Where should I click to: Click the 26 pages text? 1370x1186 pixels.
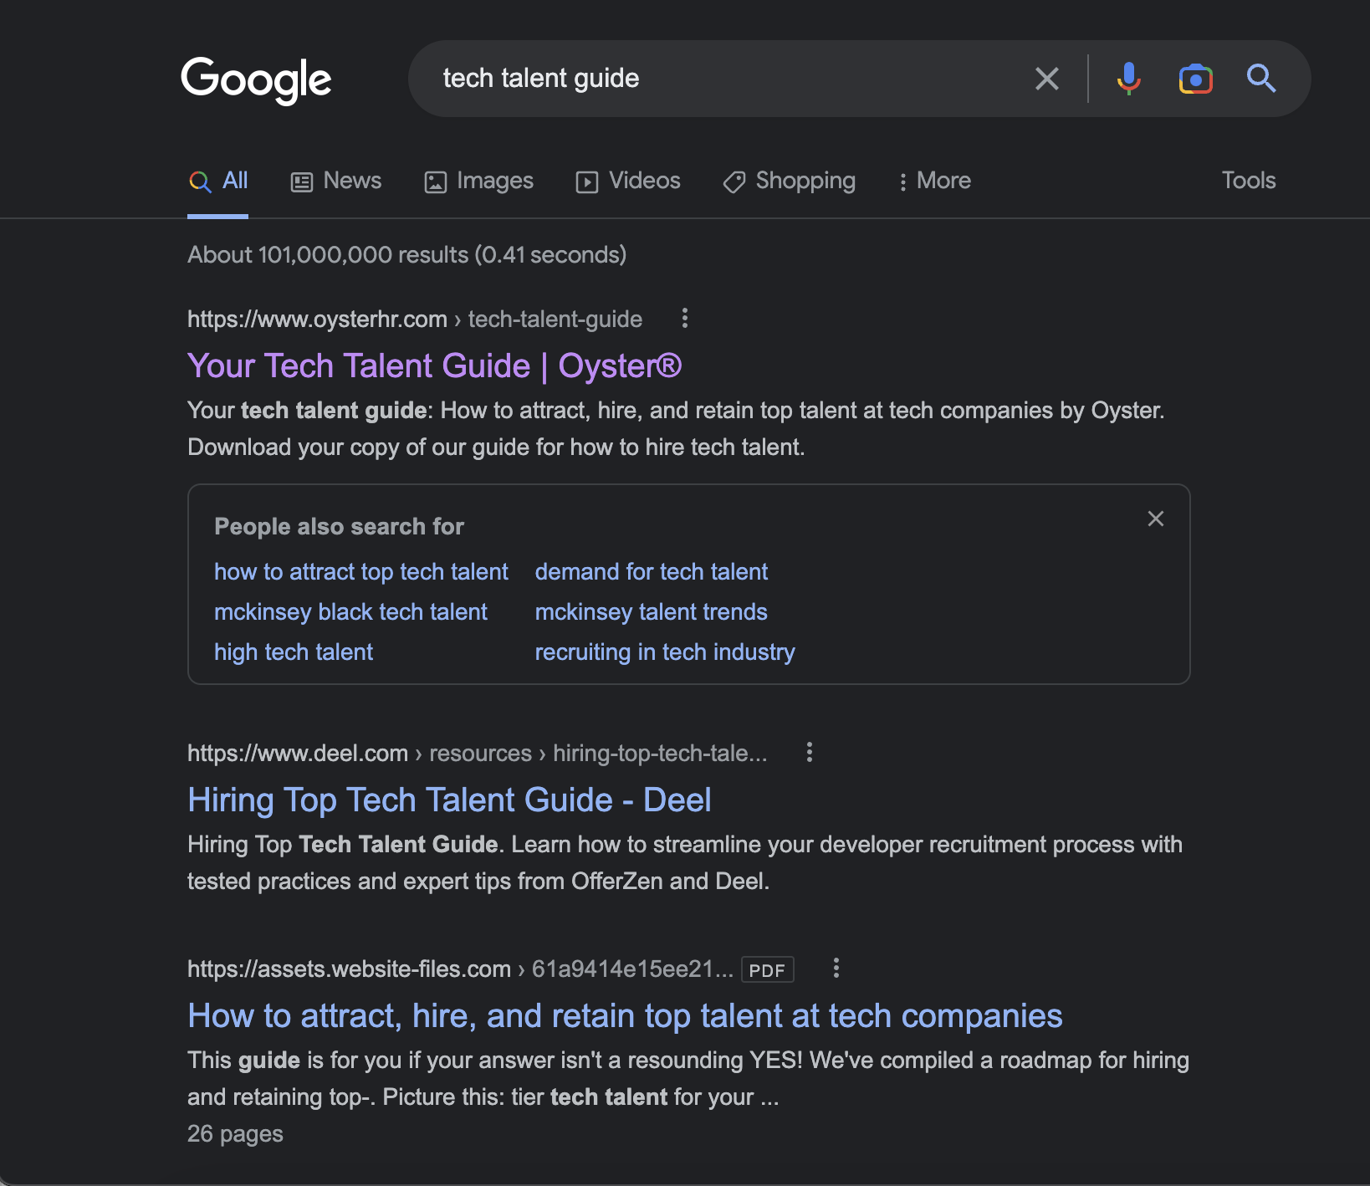(235, 1133)
